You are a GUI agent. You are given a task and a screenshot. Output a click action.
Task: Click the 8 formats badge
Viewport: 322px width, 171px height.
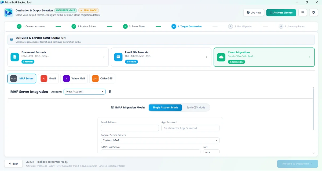coord(28,62)
